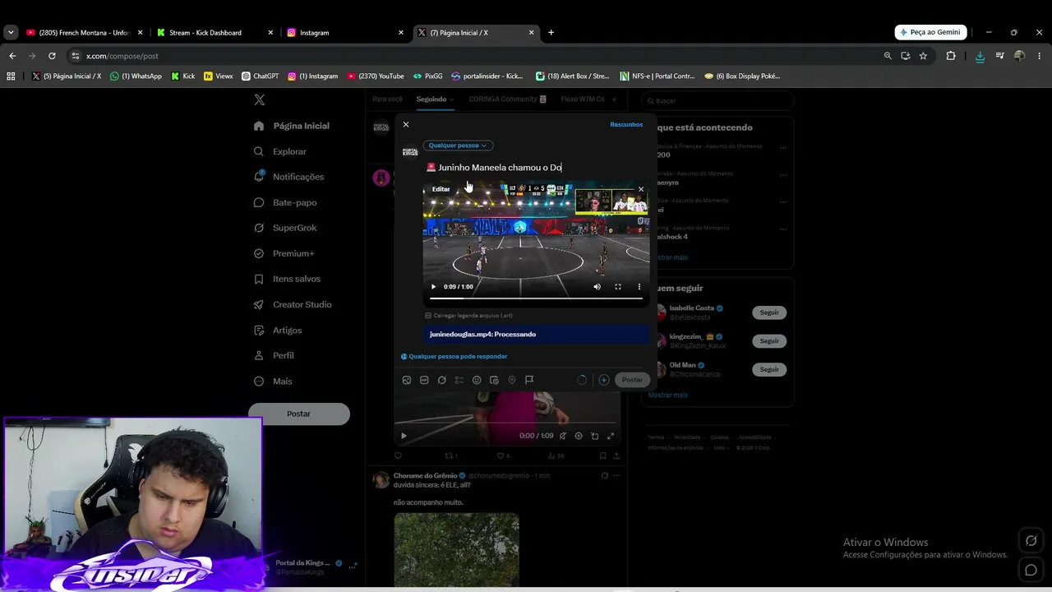Open a new browser tab
Screen dimensions: 1052x592
coord(551,33)
